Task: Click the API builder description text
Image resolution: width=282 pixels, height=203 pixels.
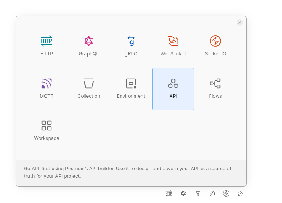Action: (127, 172)
